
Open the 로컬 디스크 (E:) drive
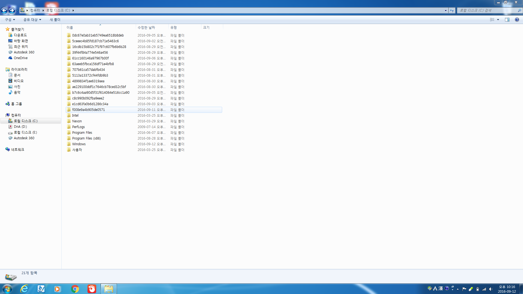[x=25, y=132]
